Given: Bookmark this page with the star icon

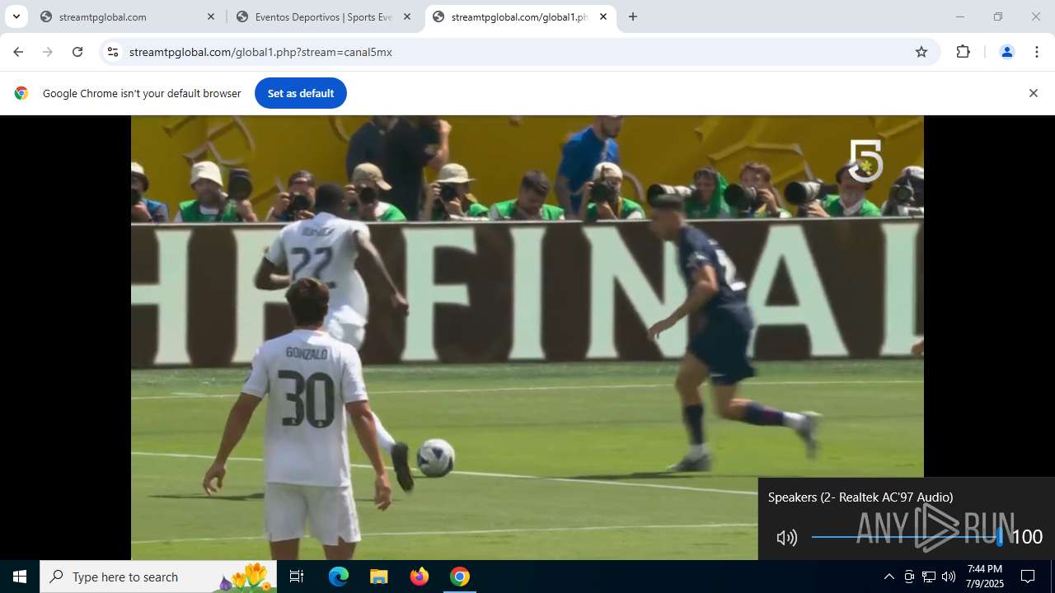Looking at the screenshot, I should click(921, 52).
